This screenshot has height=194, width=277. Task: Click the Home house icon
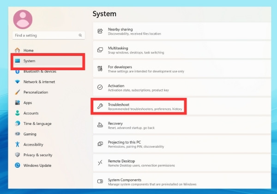tap(18, 50)
